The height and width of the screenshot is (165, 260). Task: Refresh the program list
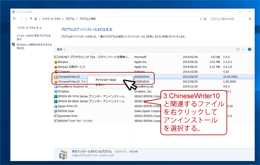coord(205,19)
